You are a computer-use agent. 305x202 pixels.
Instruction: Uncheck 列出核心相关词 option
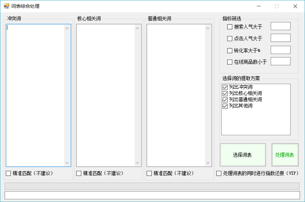click(x=225, y=93)
